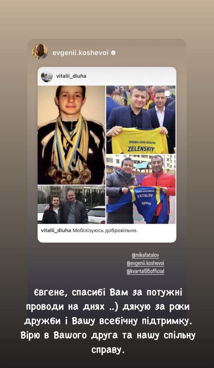View photo of boy wearing medals
This screenshot has width=214, height=368.
point(71,135)
